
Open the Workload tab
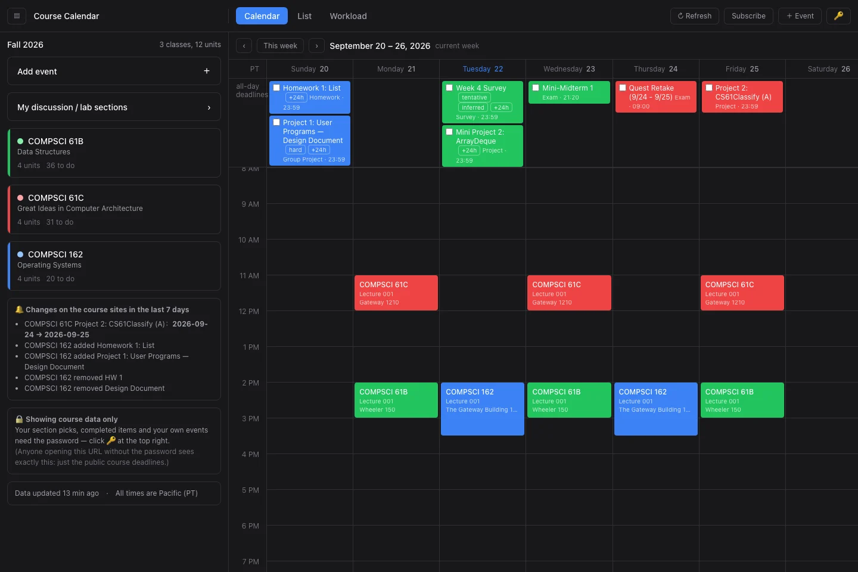[349, 16]
